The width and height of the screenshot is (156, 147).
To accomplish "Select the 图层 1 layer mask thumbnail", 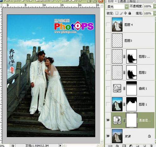I will tap(131, 104).
